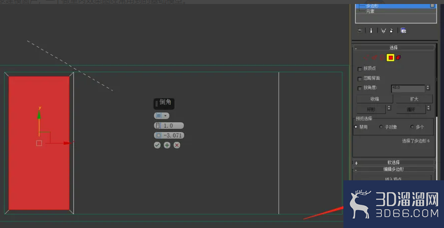The width and height of the screenshot is (444, 228).
Task: Click 循环 loop selection button
Action: (x=411, y=109)
